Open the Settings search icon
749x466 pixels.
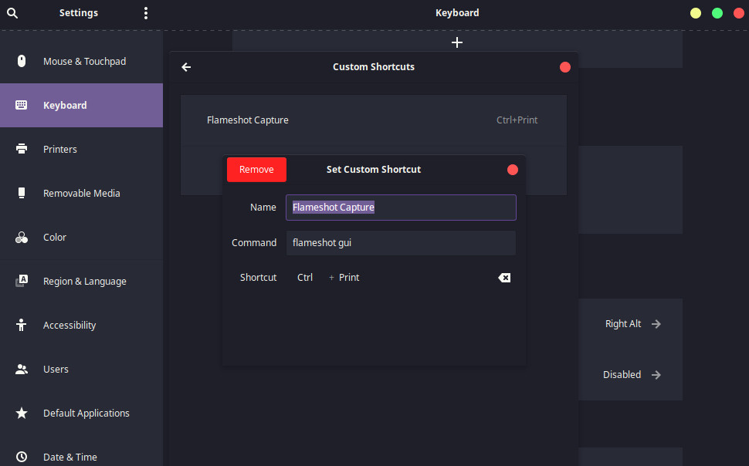[12, 13]
